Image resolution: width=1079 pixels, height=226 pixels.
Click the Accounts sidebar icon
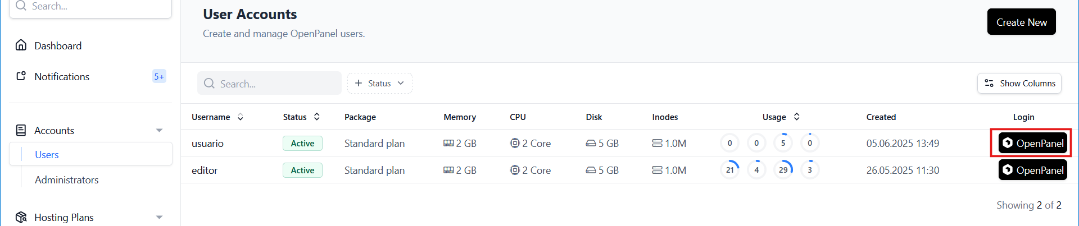(x=21, y=130)
